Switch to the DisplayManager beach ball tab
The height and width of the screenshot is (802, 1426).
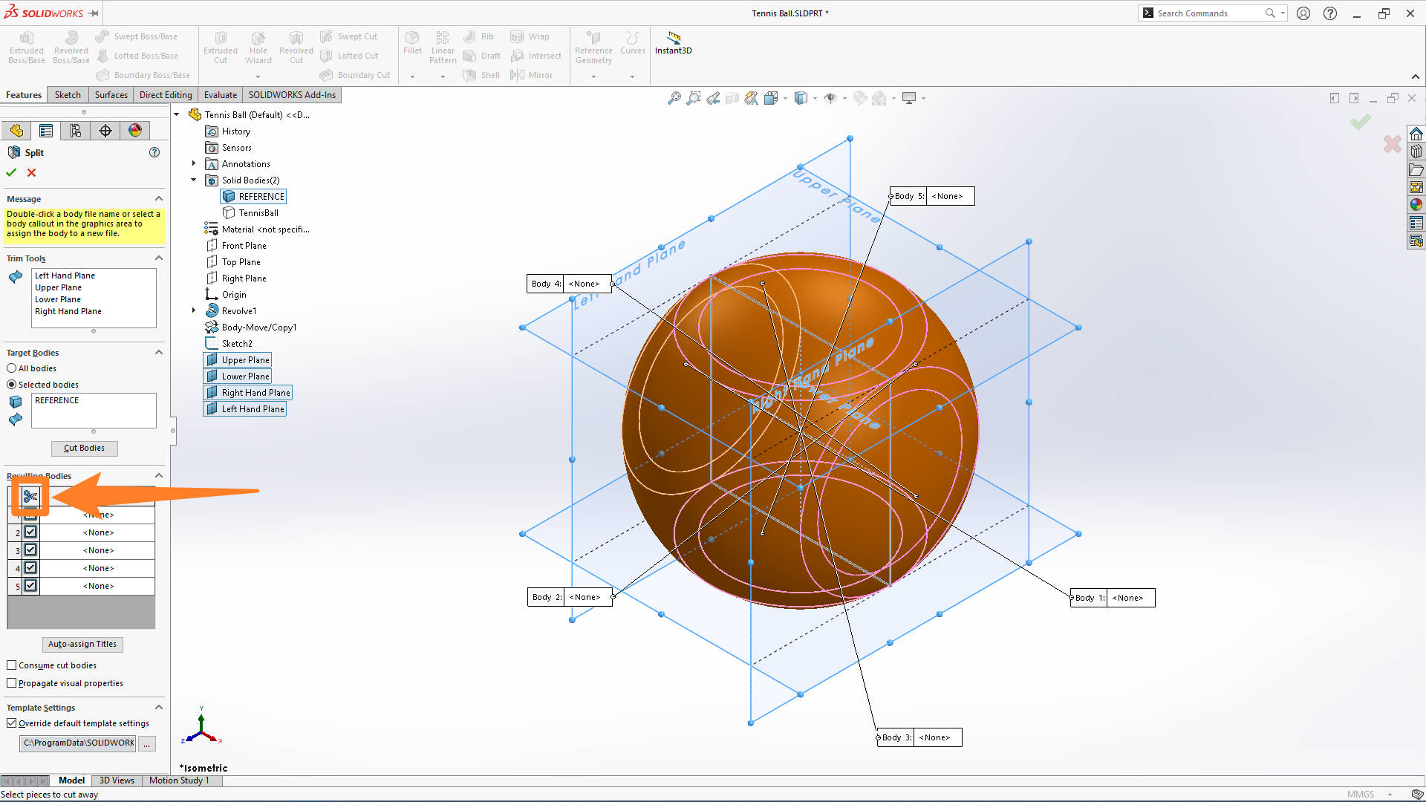point(134,130)
